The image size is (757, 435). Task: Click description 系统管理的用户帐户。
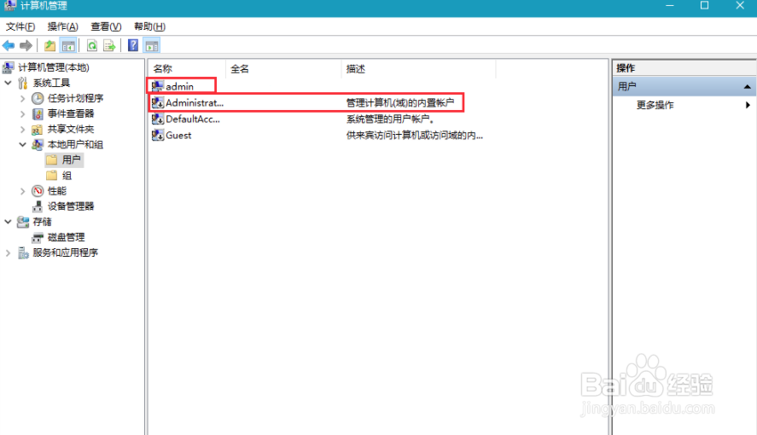391,119
